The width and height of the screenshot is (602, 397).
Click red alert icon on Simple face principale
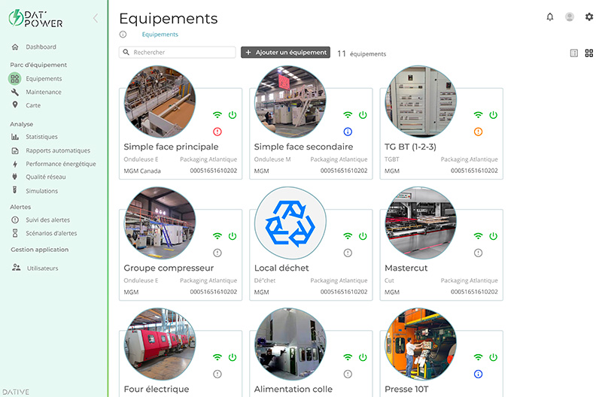tap(217, 132)
